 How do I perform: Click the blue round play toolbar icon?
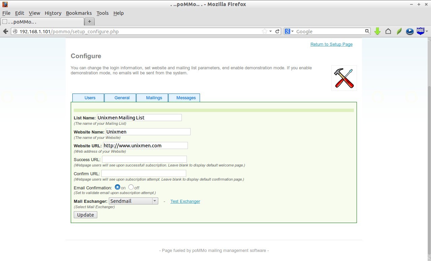(x=410, y=31)
